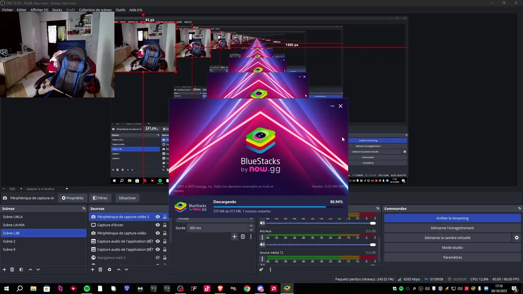Open source Propriétés button

(72, 198)
